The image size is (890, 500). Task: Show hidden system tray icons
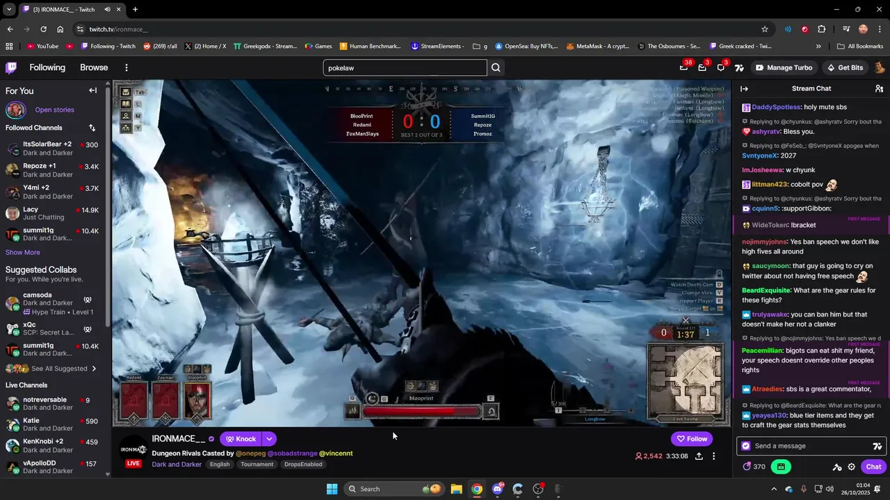click(x=774, y=489)
